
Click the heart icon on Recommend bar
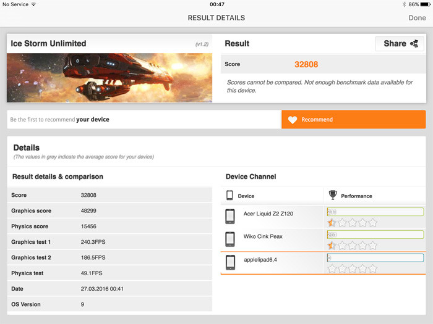(293, 120)
